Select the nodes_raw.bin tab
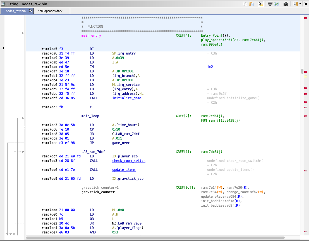 [x=16, y=11]
